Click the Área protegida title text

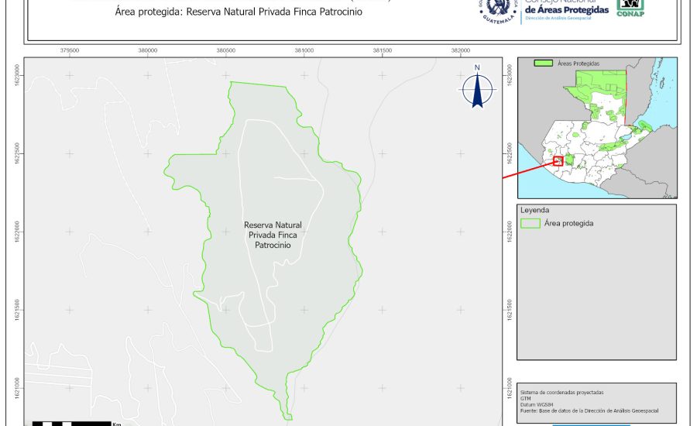click(x=238, y=12)
